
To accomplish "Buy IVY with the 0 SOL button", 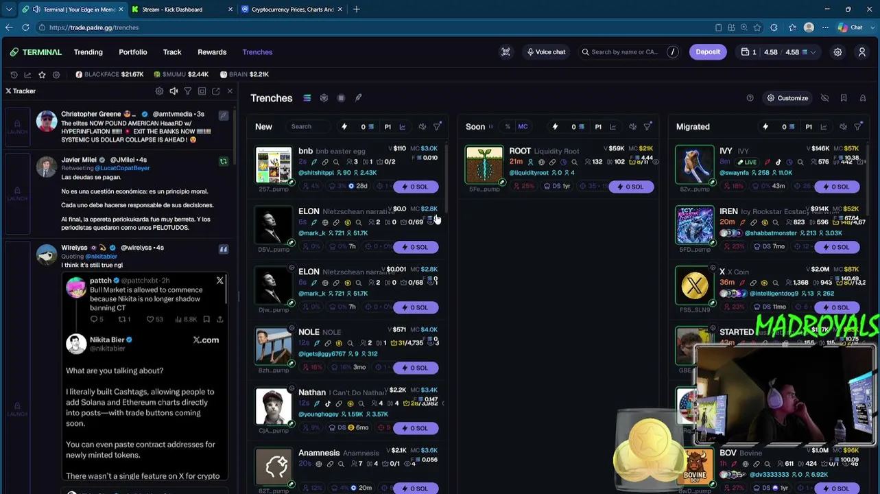I will (836, 187).
